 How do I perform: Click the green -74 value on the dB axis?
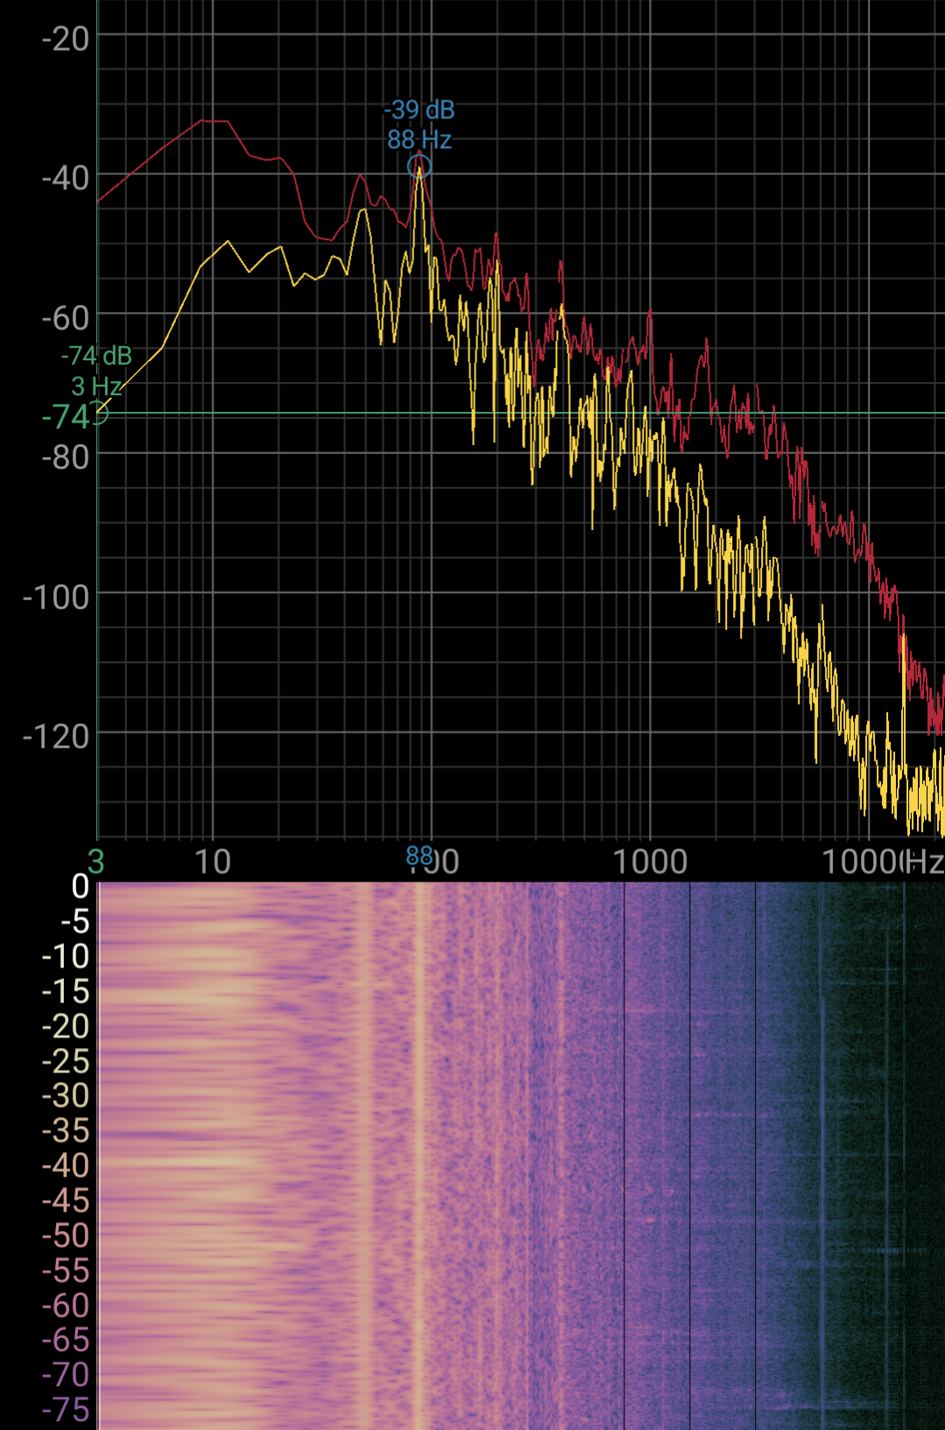[65, 417]
